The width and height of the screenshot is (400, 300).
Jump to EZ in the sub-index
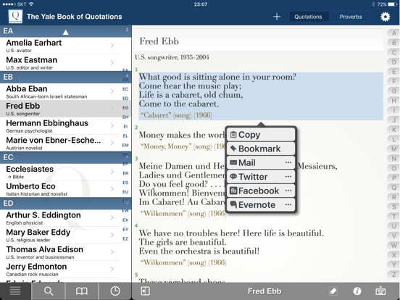(x=125, y=239)
